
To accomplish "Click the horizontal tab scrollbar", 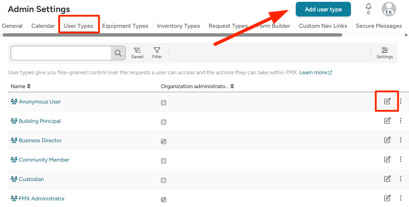I will [x=172, y=35].
